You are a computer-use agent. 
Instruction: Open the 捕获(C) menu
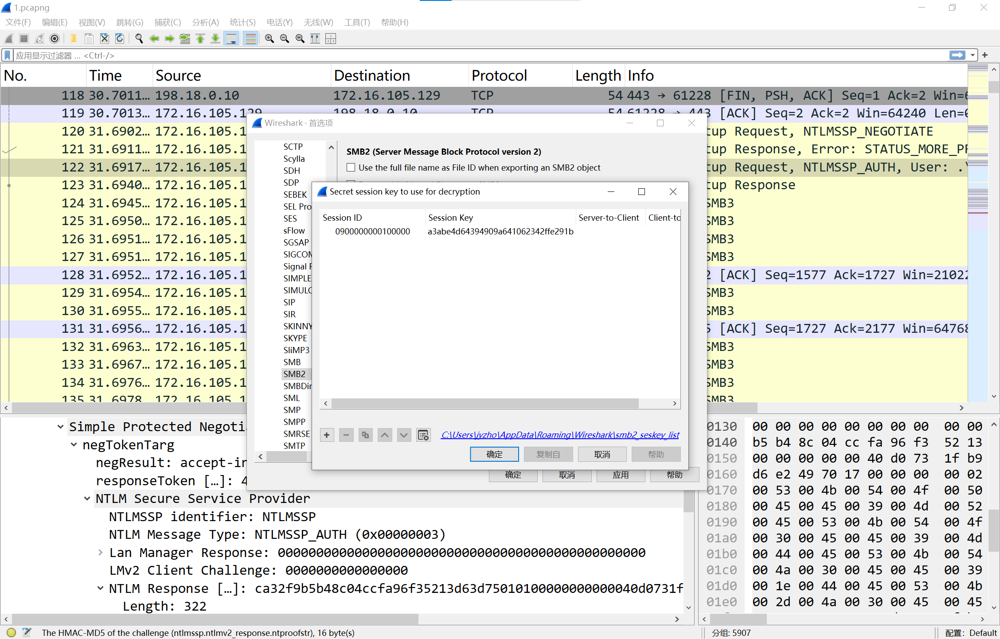[168, 22]
